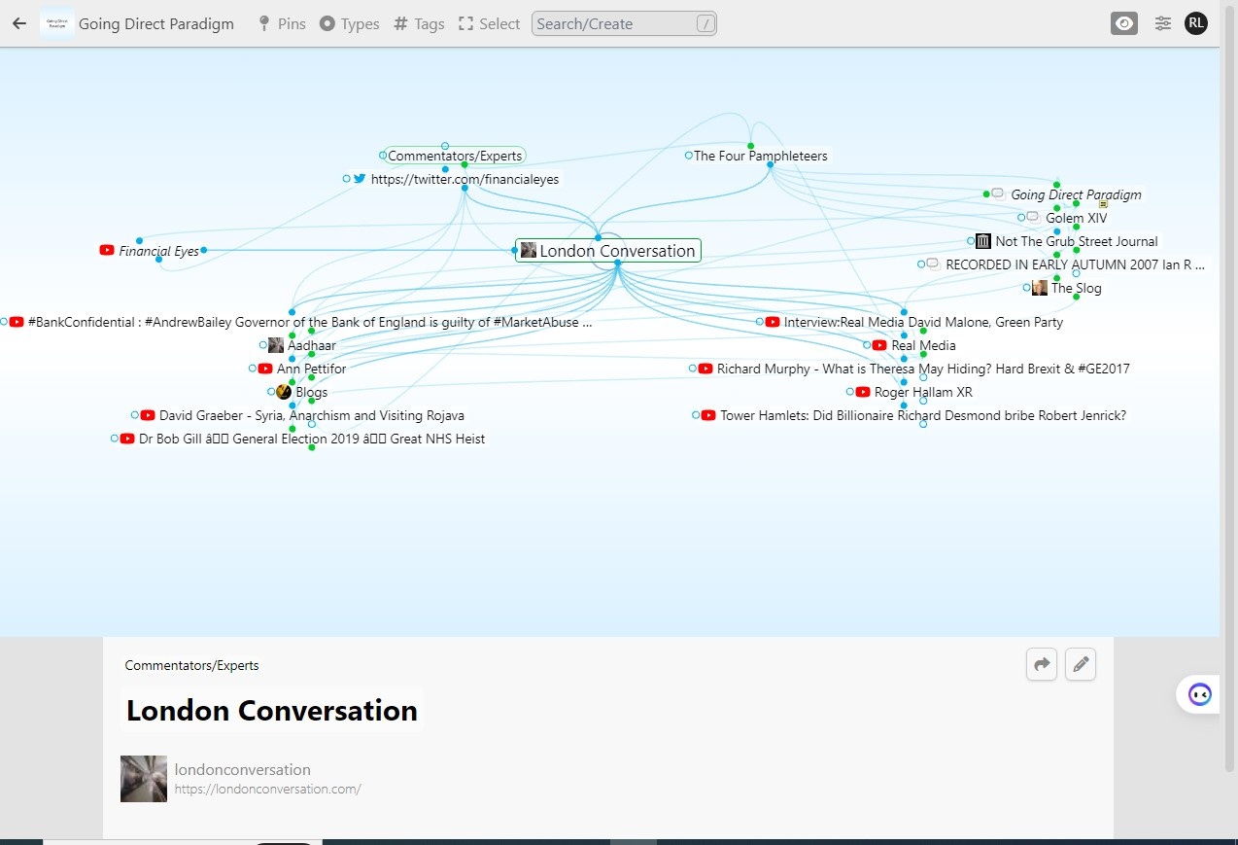Click the London Conversation title heading

272,710
